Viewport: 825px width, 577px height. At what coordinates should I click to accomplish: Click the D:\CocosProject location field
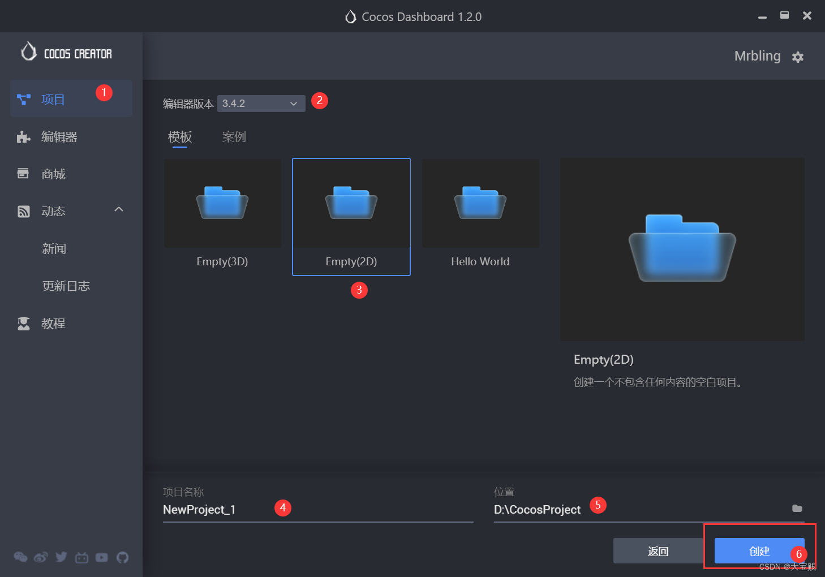point(639,510)
